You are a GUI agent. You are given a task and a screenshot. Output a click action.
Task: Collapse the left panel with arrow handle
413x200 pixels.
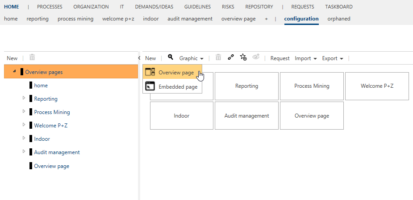tap(139, 58)
